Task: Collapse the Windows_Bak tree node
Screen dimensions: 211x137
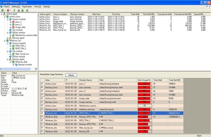Action: [11, 62]
